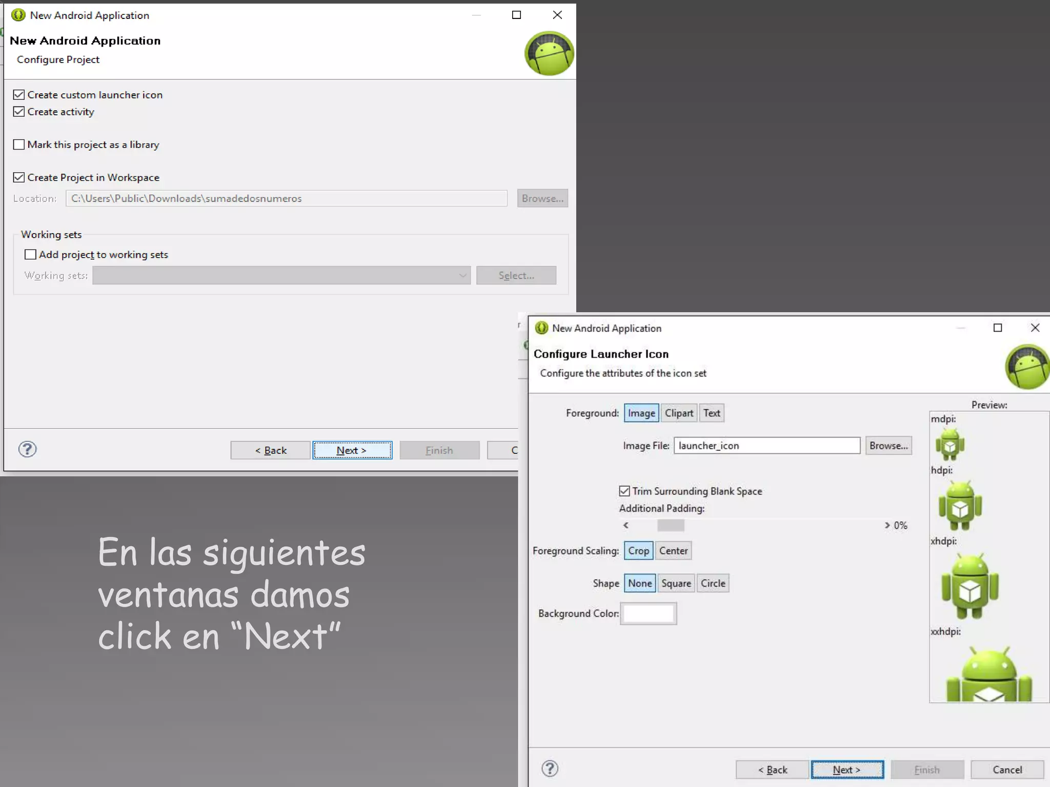Click Browse next to Location field

542,198
